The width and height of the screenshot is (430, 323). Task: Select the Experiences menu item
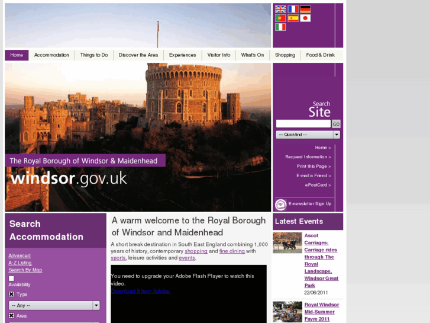(182, 55)
